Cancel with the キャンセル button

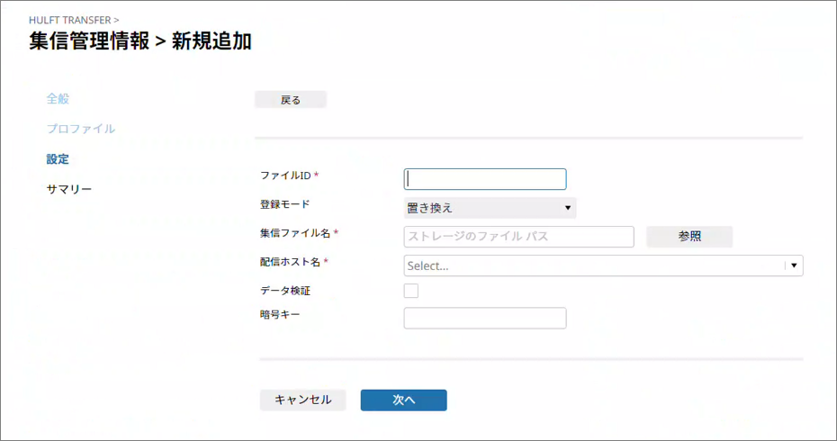pos(302,400)
